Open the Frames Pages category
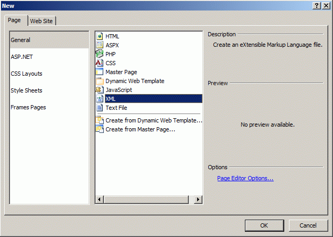 28,107
